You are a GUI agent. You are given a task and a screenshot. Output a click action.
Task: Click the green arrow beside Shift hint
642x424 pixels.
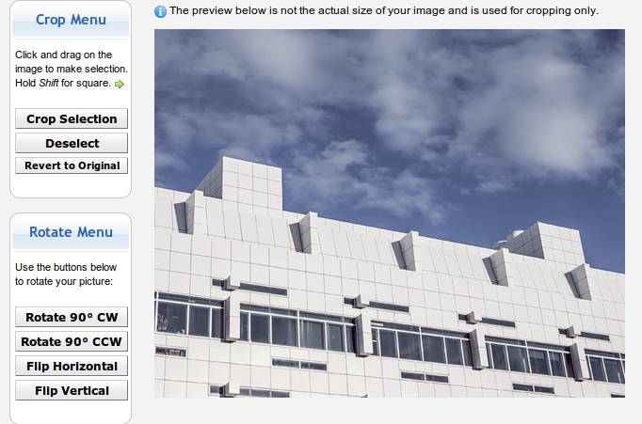tap(120, 84)
